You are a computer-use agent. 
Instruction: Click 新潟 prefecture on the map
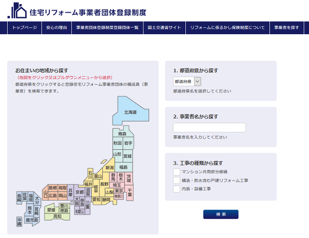(x=110, y=168)
